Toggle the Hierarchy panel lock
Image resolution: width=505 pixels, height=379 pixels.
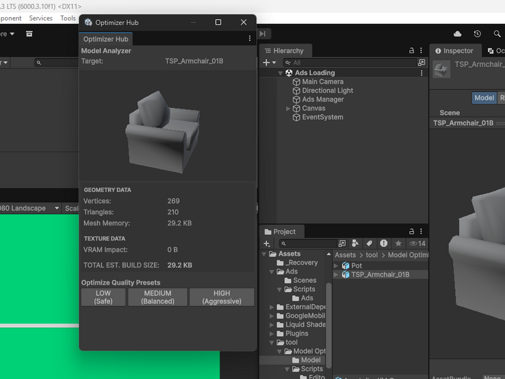click(412, 51)
